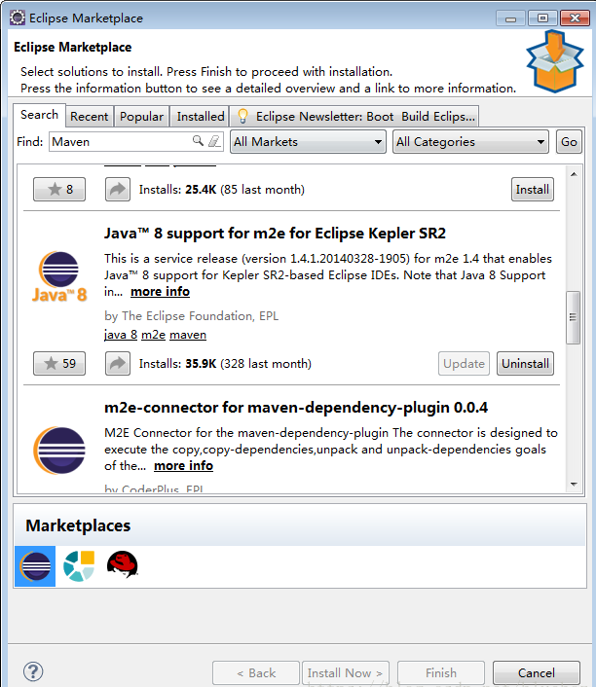Uninstall Java 8 support for m2e

tap(525, 363)
